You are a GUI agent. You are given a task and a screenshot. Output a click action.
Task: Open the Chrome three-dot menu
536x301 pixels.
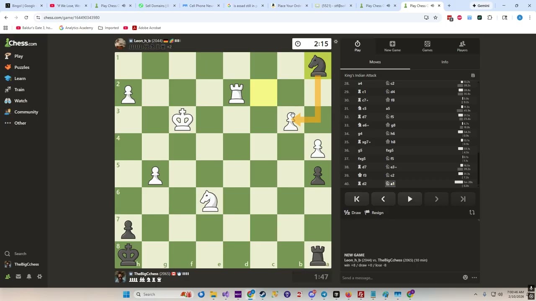530,18
